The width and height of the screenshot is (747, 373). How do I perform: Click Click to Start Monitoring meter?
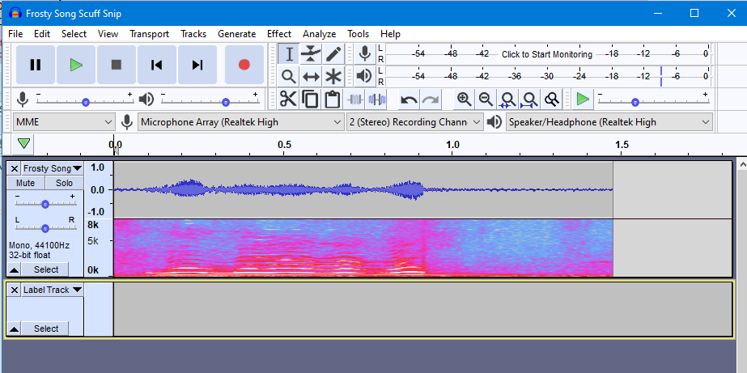(546, 54)
